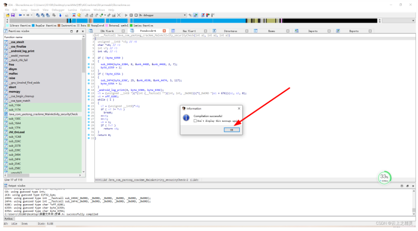Click the yellow round toolbar icon
This screenshot has height=231, width=418.
coord(79,15)
